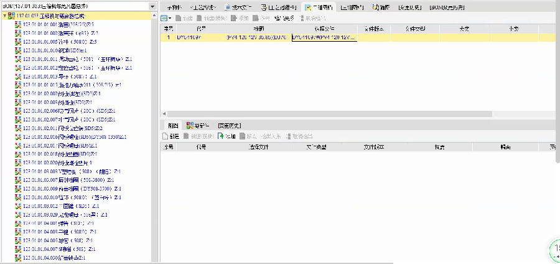Screen dimensions: 560x264
Task: Click the 小类 column header
Action: (513, 29)
